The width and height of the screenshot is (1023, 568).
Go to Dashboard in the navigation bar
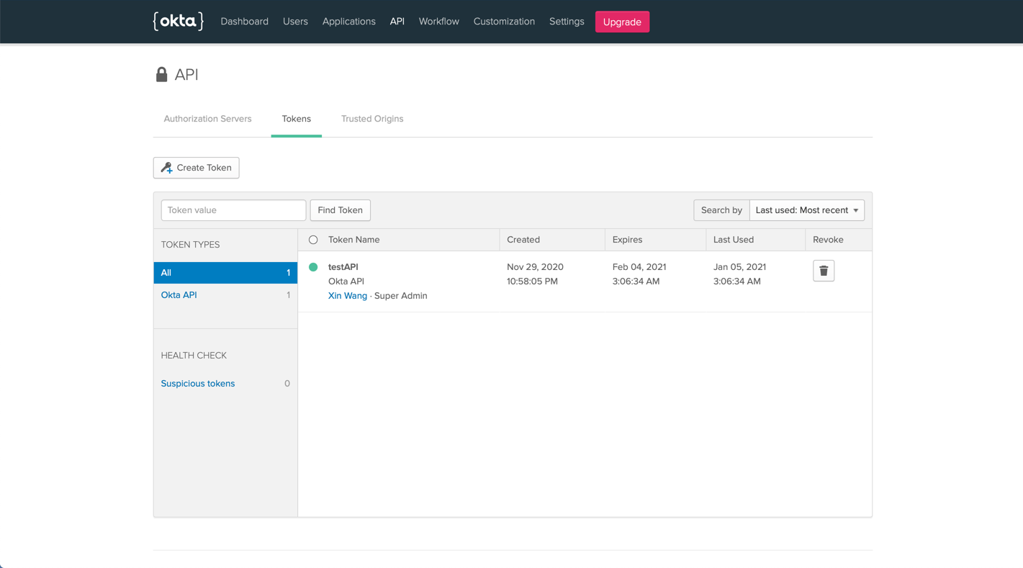(x=244, y=22)
